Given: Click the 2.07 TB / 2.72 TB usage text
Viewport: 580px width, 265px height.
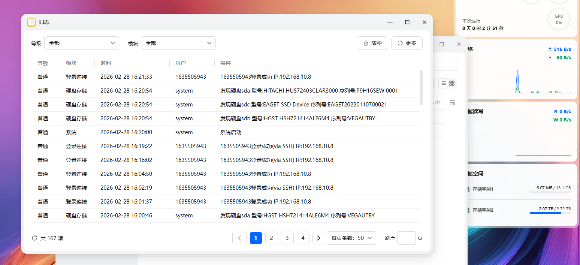Looking at the screenshot, I should pyautogui.click(x=555, y=208).
